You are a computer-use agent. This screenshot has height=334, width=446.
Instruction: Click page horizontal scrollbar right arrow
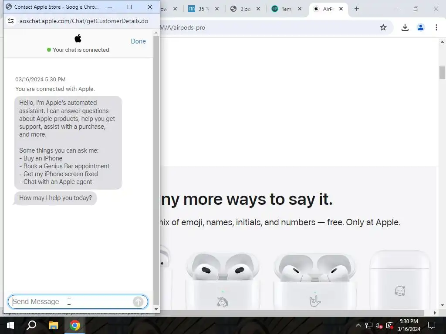pos(435,313)
